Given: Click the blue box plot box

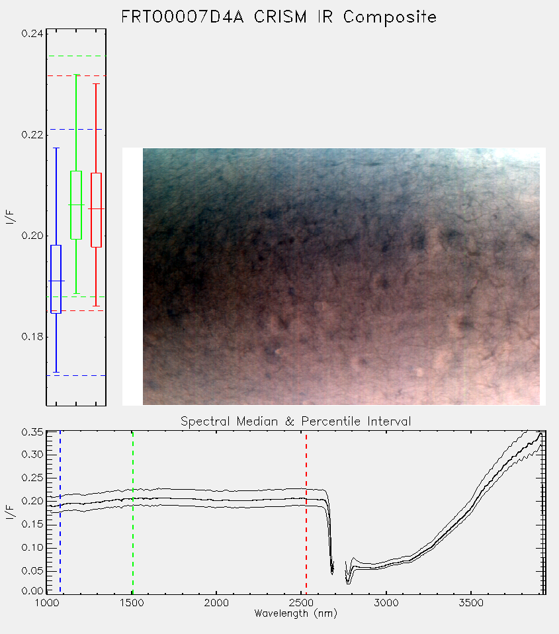Looking at the screenshot, I should coord(56,279).
